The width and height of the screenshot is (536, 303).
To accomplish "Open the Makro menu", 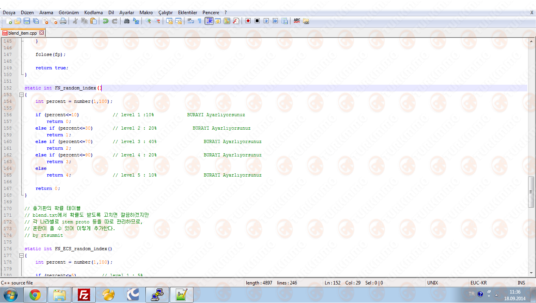I will coord(146,13).
